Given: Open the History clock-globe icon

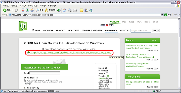Looking at the screenshot, I should (59, 10).
